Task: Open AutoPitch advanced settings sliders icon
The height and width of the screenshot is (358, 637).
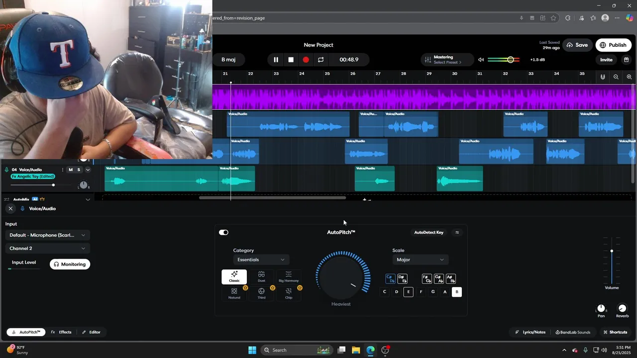Action: tap(457, 232)
